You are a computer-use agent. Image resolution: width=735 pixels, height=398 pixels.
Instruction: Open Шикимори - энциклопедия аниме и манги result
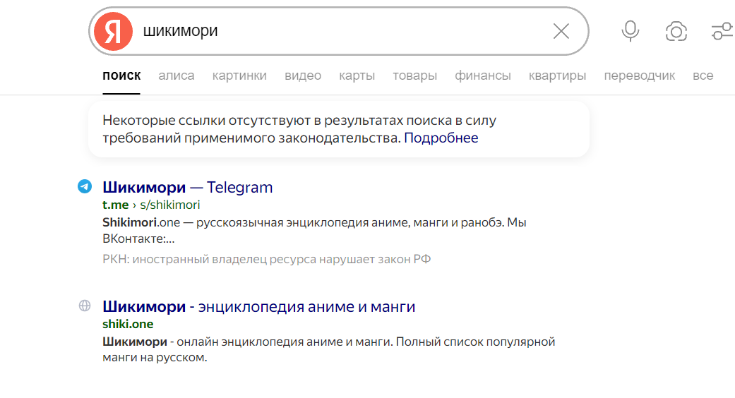pos(258,307)
